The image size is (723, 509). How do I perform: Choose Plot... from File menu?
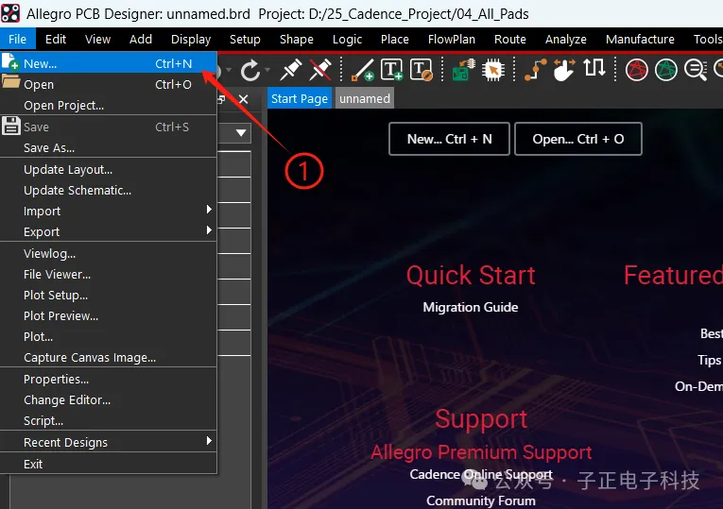coord(109,336)
